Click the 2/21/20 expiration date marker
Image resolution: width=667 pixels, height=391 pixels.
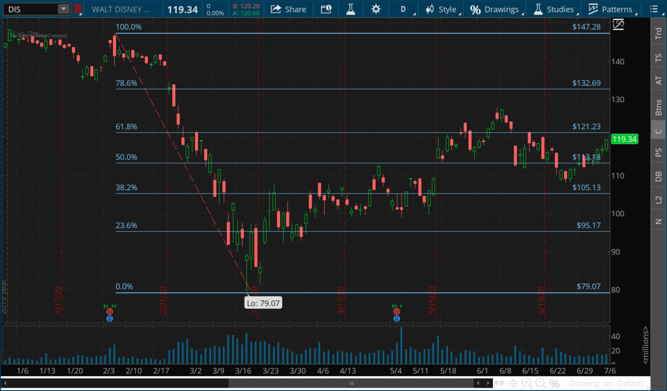pyautogui.click(x=163, y=301)
